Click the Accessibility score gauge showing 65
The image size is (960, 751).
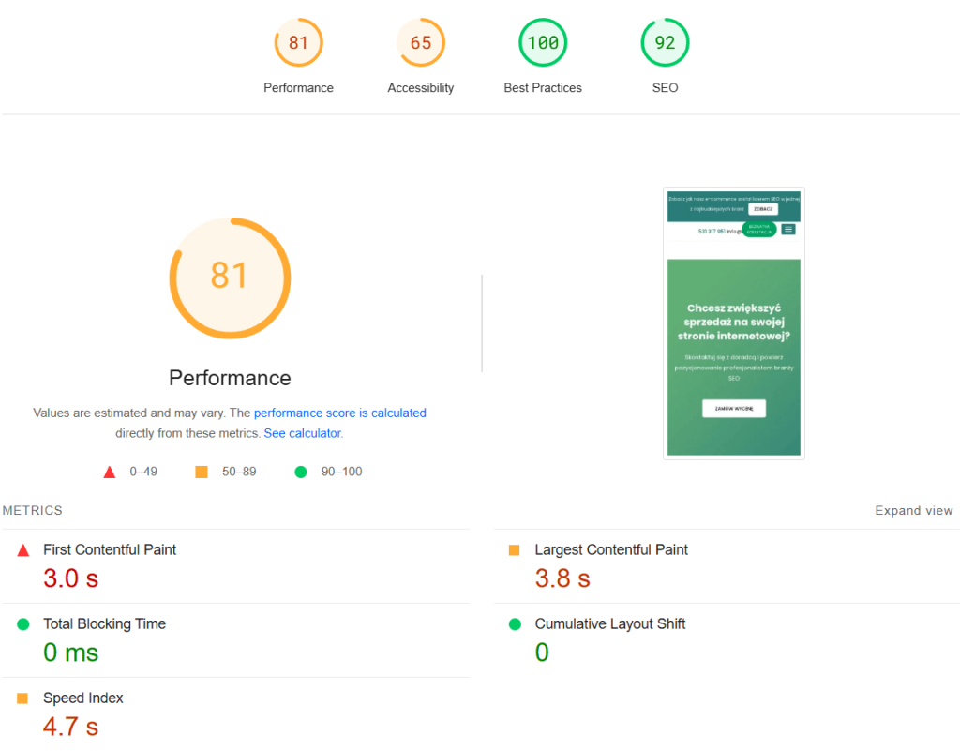420,43
